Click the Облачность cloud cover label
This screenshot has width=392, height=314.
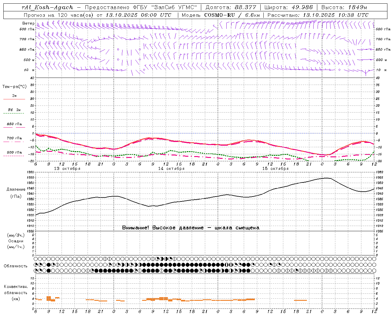[x=16, y=266]
